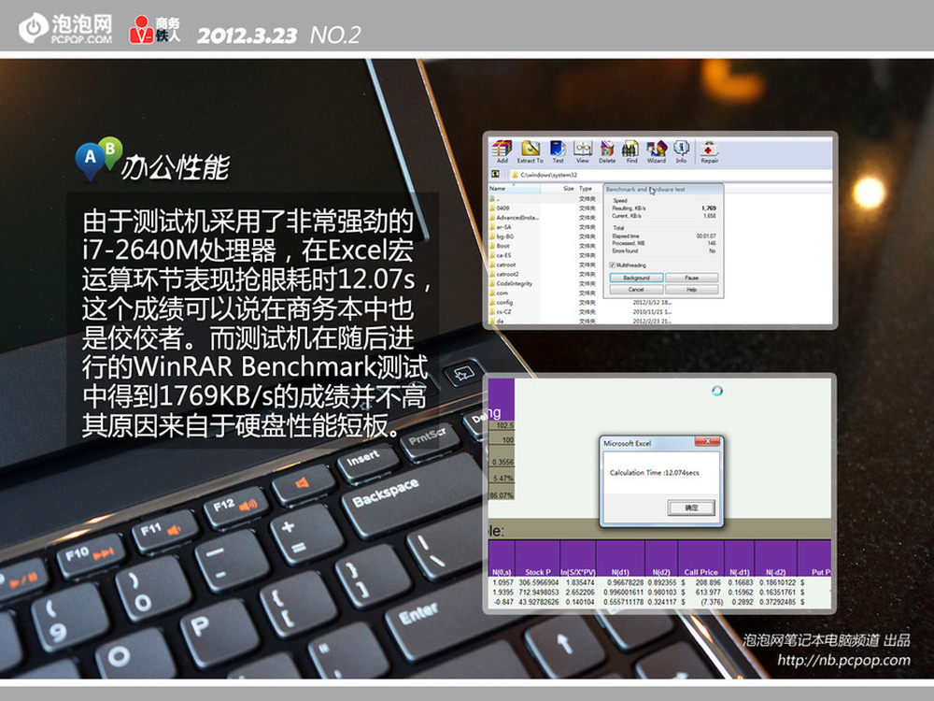Image resolution: width=934 pixels, height=701 pixels.
Task: Click the cell value (7.376)
Action: tap(711, 602)
